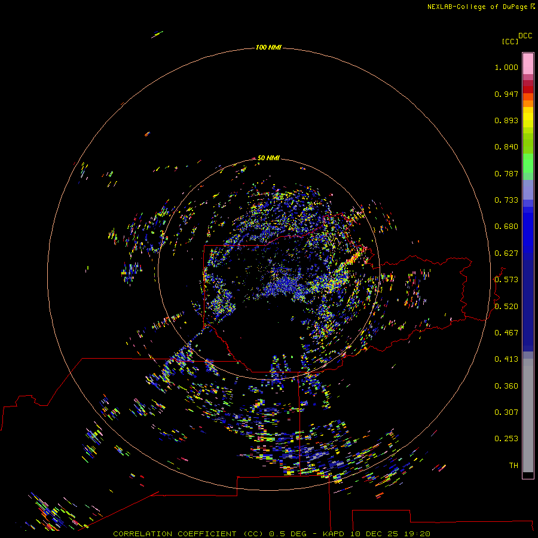Click the DCC legend title

click(x=525, y=36)
